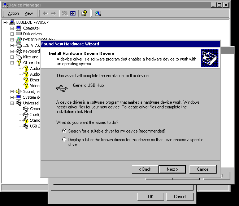Select the IDE ATA controllers category icon

[19, 45]
